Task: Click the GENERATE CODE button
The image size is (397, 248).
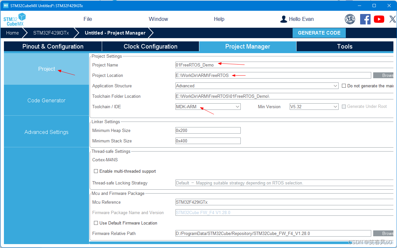Action: pyautogui.click(x=319, y=33)
